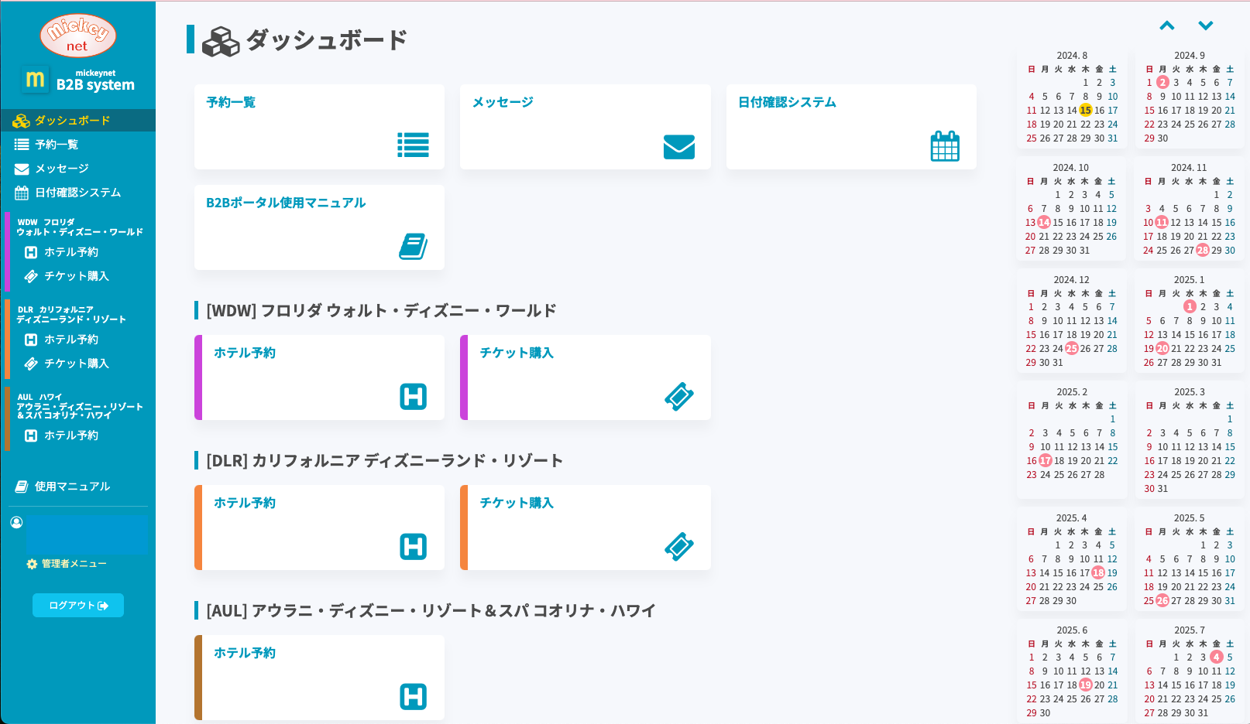1250x724 pixels.
Task: Click the B2B system 'm' logo icon
Action: click(x=35, y=79)
